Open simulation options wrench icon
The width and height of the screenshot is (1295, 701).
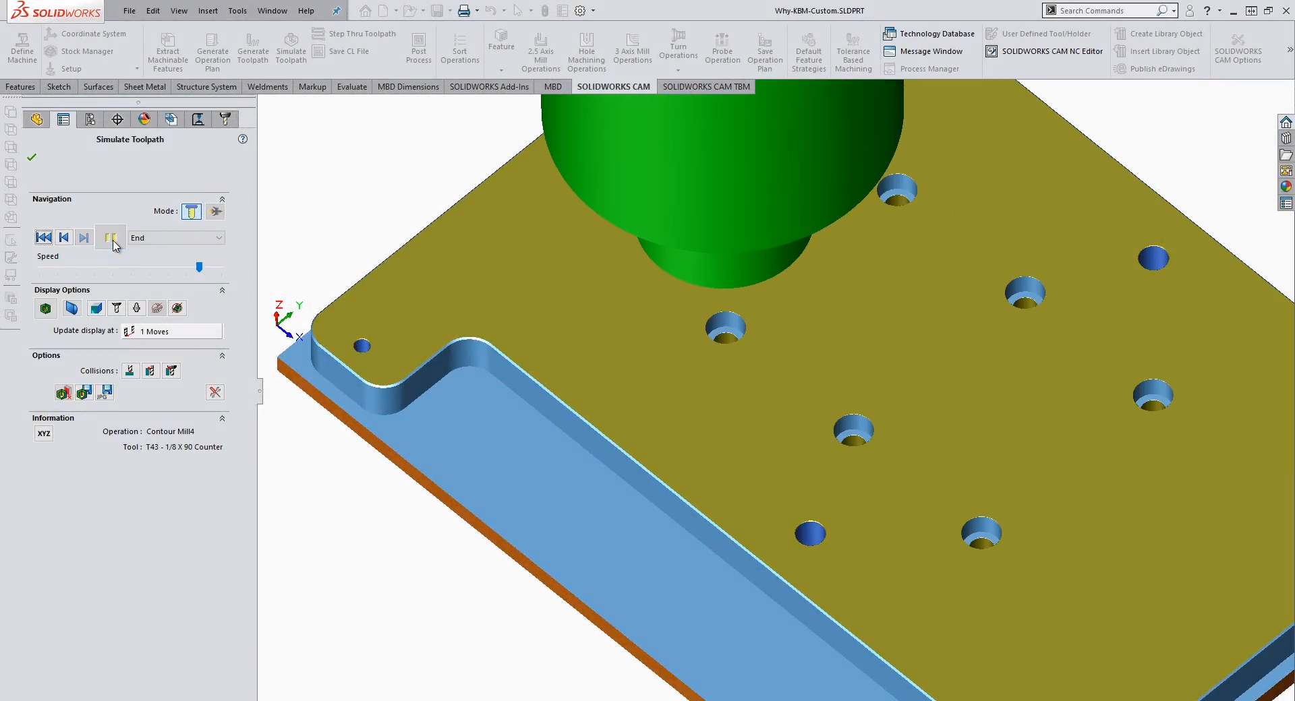[215, 392]
